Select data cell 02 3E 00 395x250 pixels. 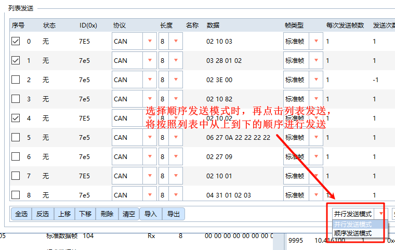[x=219, y=80]
